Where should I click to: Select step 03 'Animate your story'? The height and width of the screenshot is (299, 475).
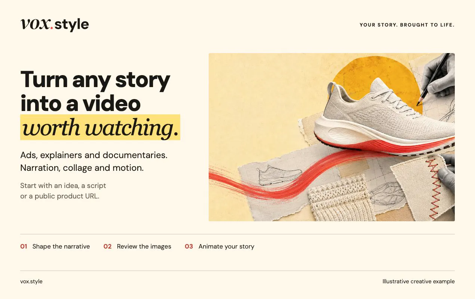click(220, 246)
